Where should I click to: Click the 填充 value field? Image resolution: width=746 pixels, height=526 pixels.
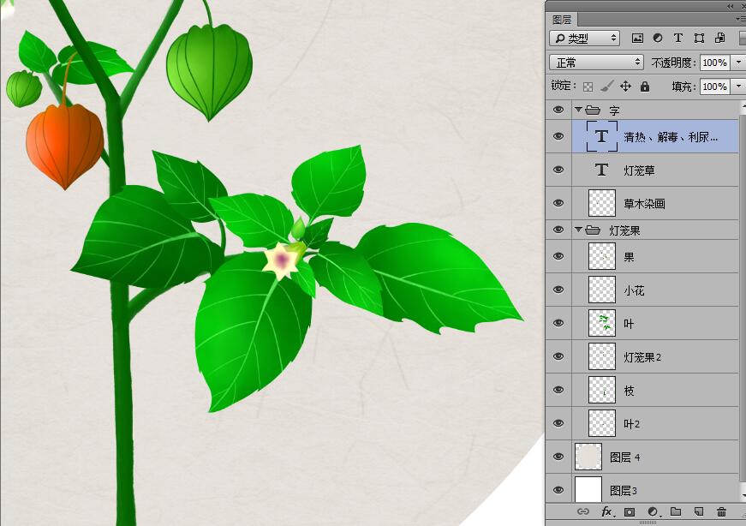pyautogui.click(x=715, y=87)
